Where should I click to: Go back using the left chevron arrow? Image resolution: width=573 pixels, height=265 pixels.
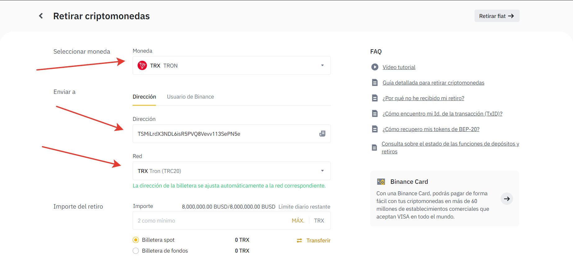(41, 16)
